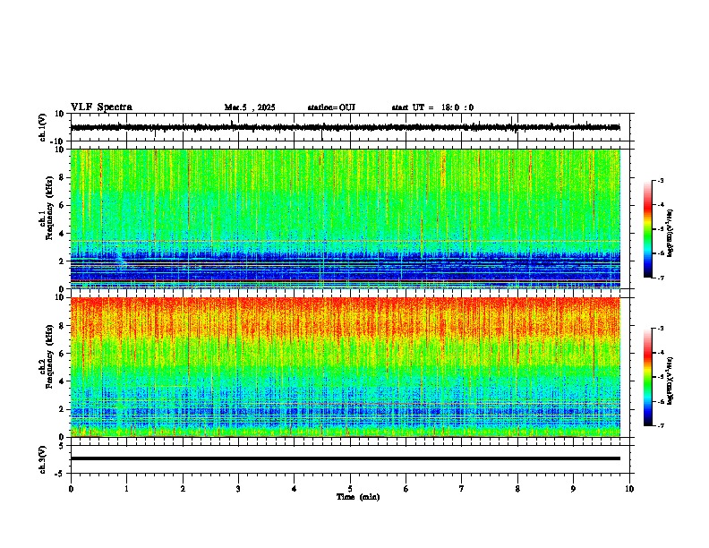The image size is (709, 548).
Task: Click the ch.3 flat black trace
Action: pos(345,458)
